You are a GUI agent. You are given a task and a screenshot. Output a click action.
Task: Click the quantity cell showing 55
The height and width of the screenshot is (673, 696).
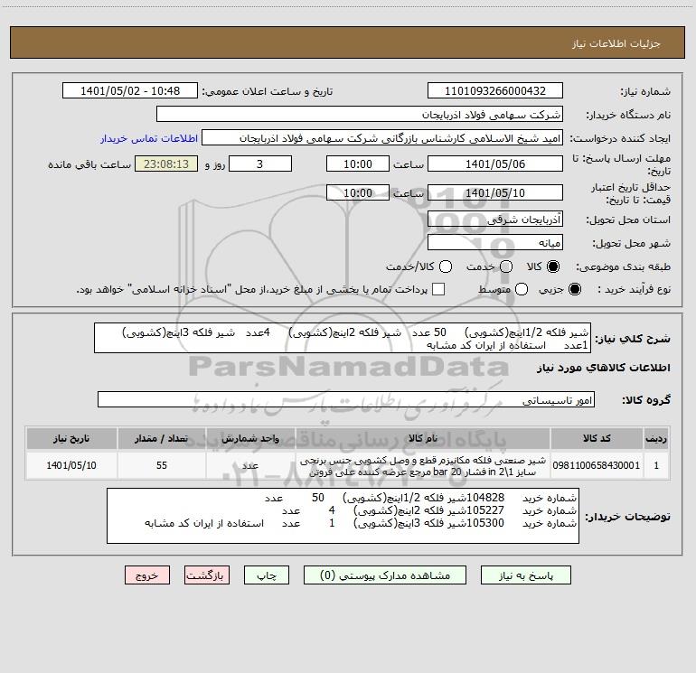(162, 465)
